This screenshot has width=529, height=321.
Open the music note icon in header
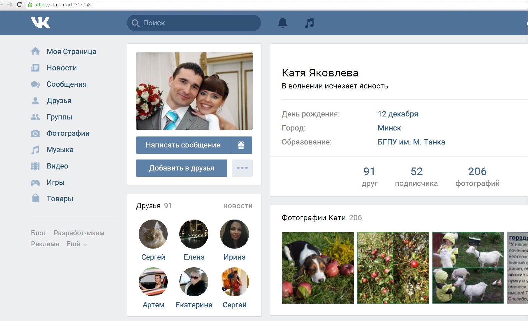click(x=309, y=23)
